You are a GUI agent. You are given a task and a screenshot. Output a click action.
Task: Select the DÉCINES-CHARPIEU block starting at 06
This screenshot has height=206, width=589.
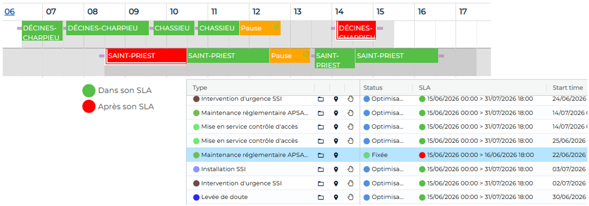42,31
